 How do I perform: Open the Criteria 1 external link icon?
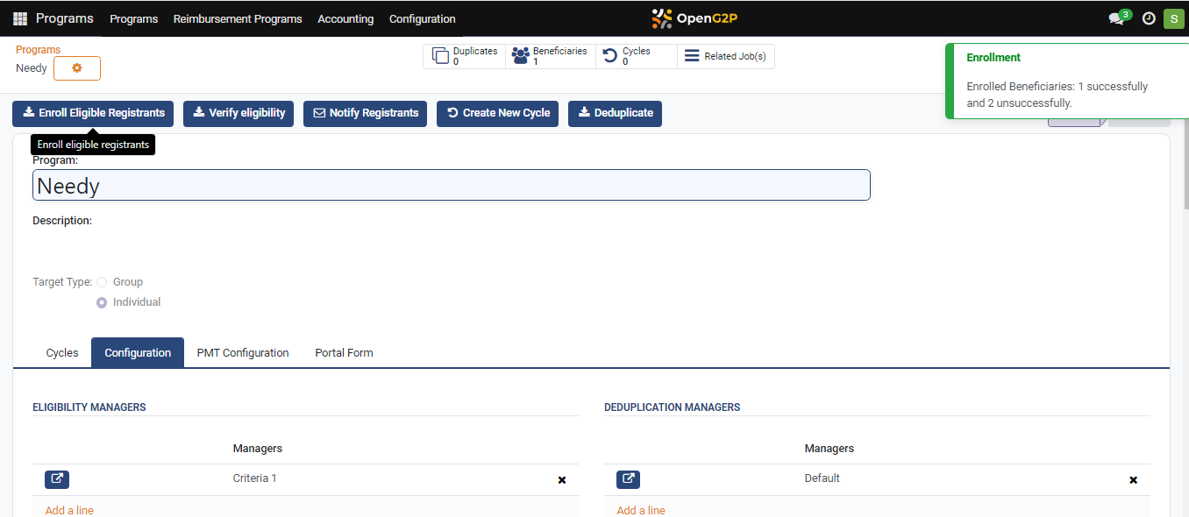tap(57, 479)
